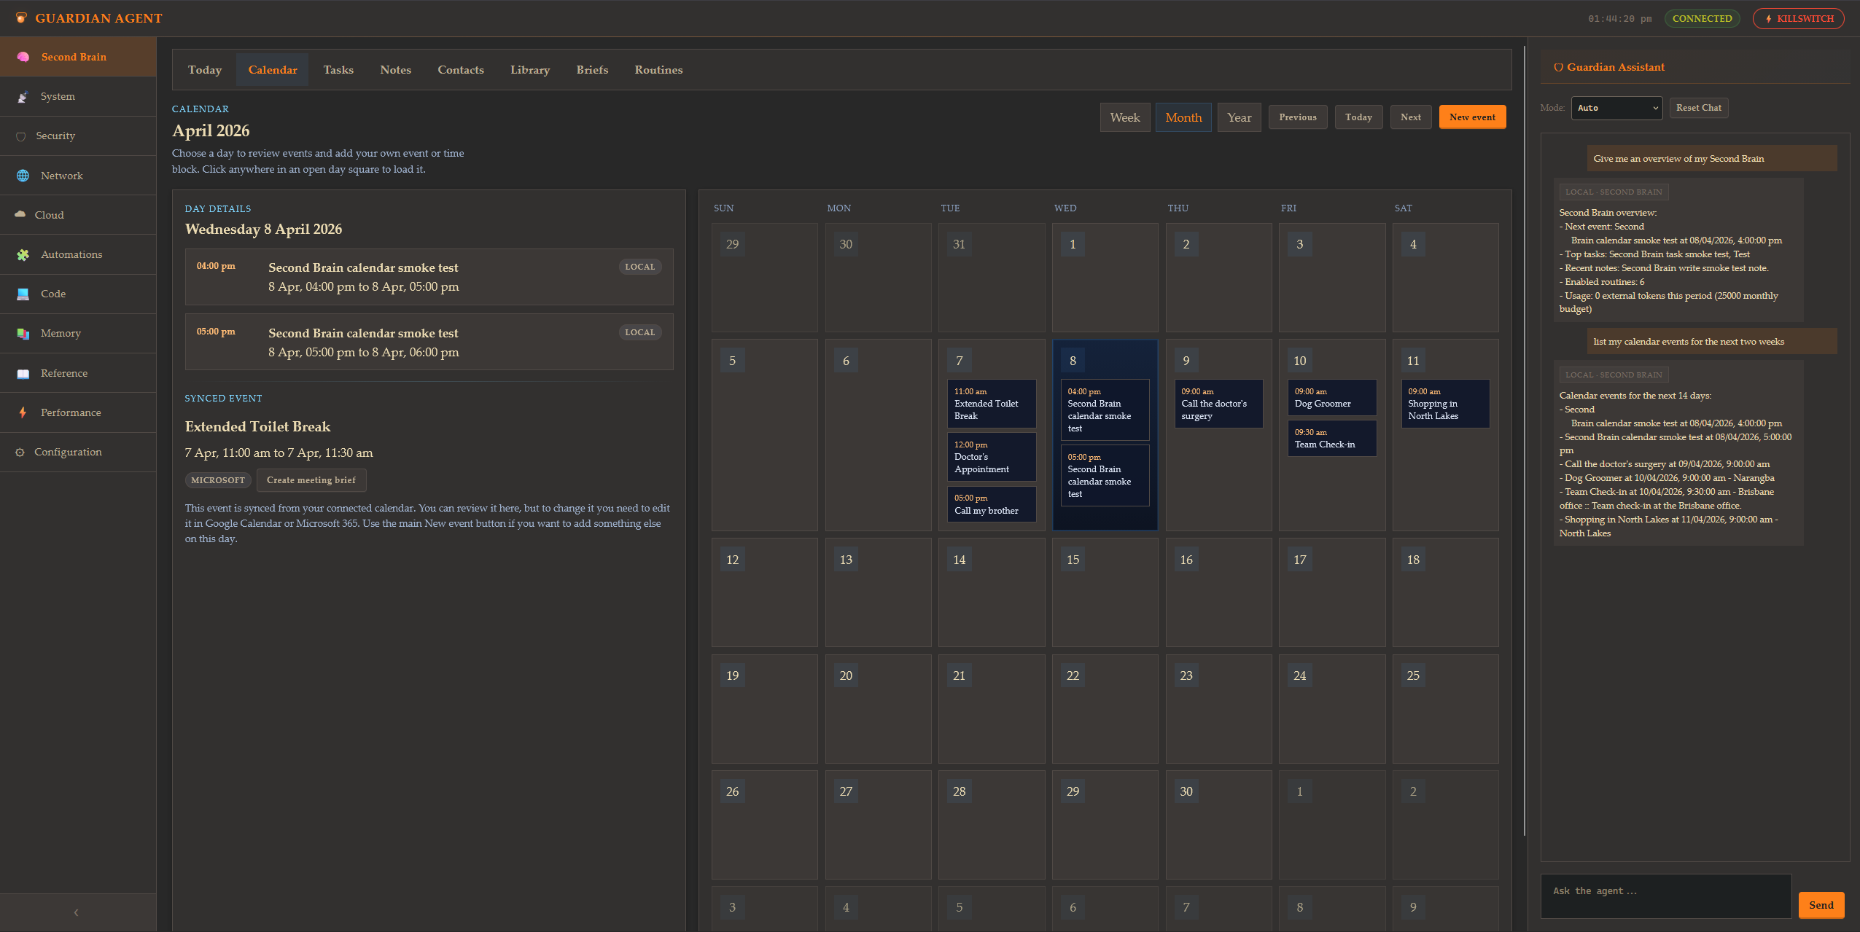Click the Automations puzzle icon
The height and width of the screenshot is (932, 1860).
tap(23, 255)
